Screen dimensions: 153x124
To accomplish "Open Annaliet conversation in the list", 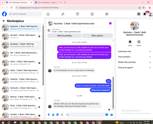I will [21, 36].
